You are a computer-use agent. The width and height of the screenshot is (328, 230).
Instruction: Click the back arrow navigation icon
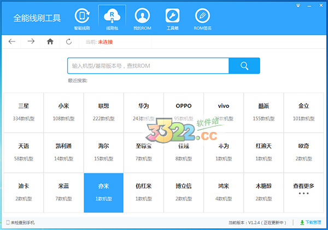coord(12,42)
